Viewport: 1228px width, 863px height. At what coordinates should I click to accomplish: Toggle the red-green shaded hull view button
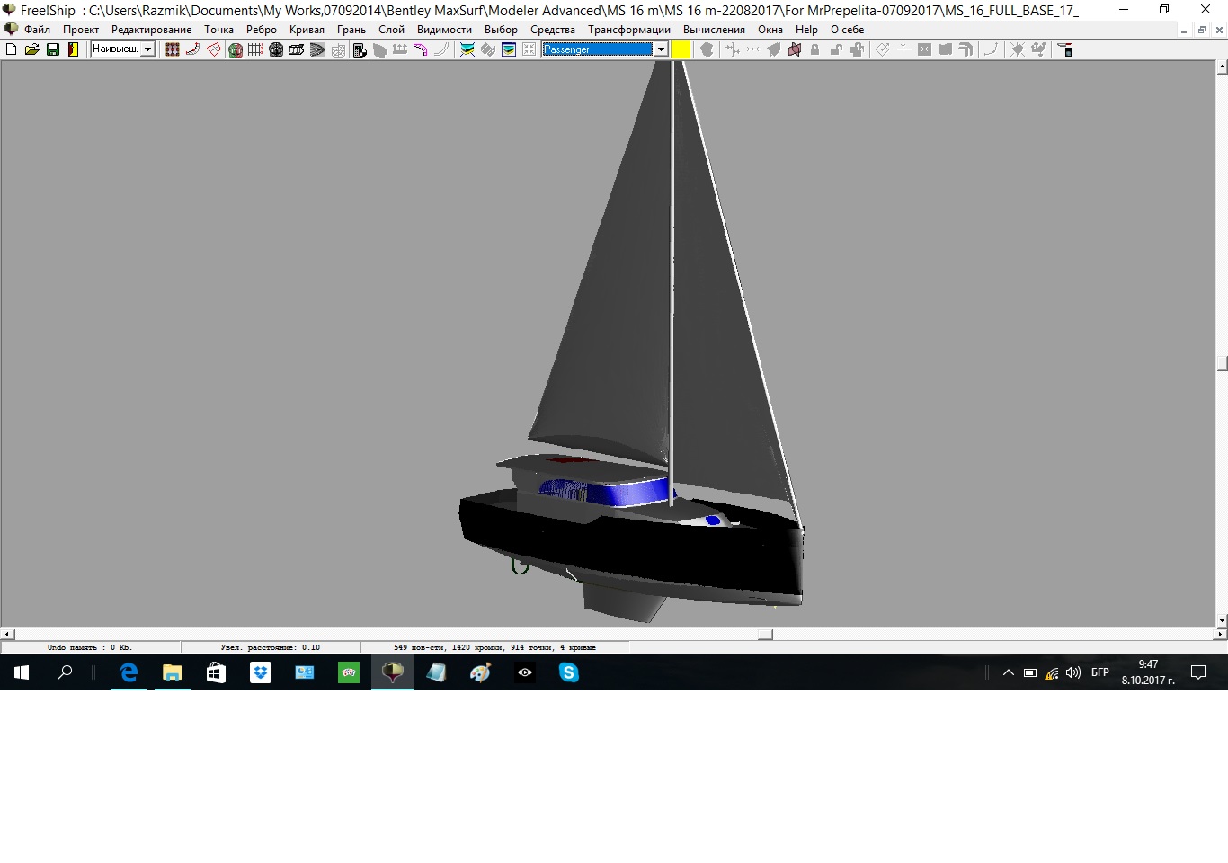tap(235, 49)
